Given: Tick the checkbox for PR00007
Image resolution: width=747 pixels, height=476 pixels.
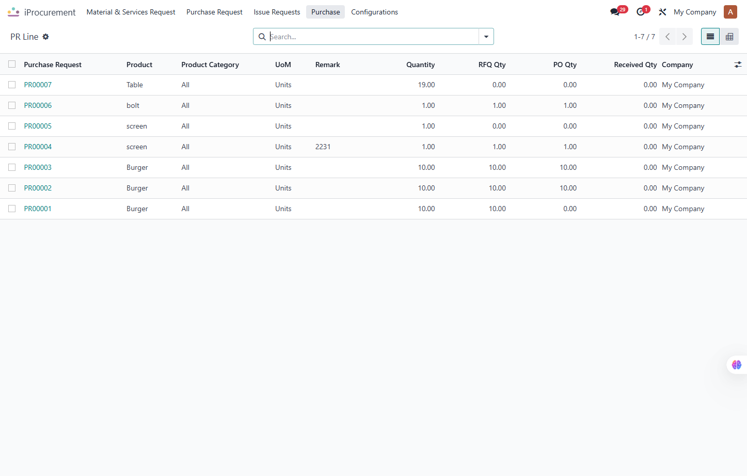Looking at the screenshot, I should [x=12, y=85].
